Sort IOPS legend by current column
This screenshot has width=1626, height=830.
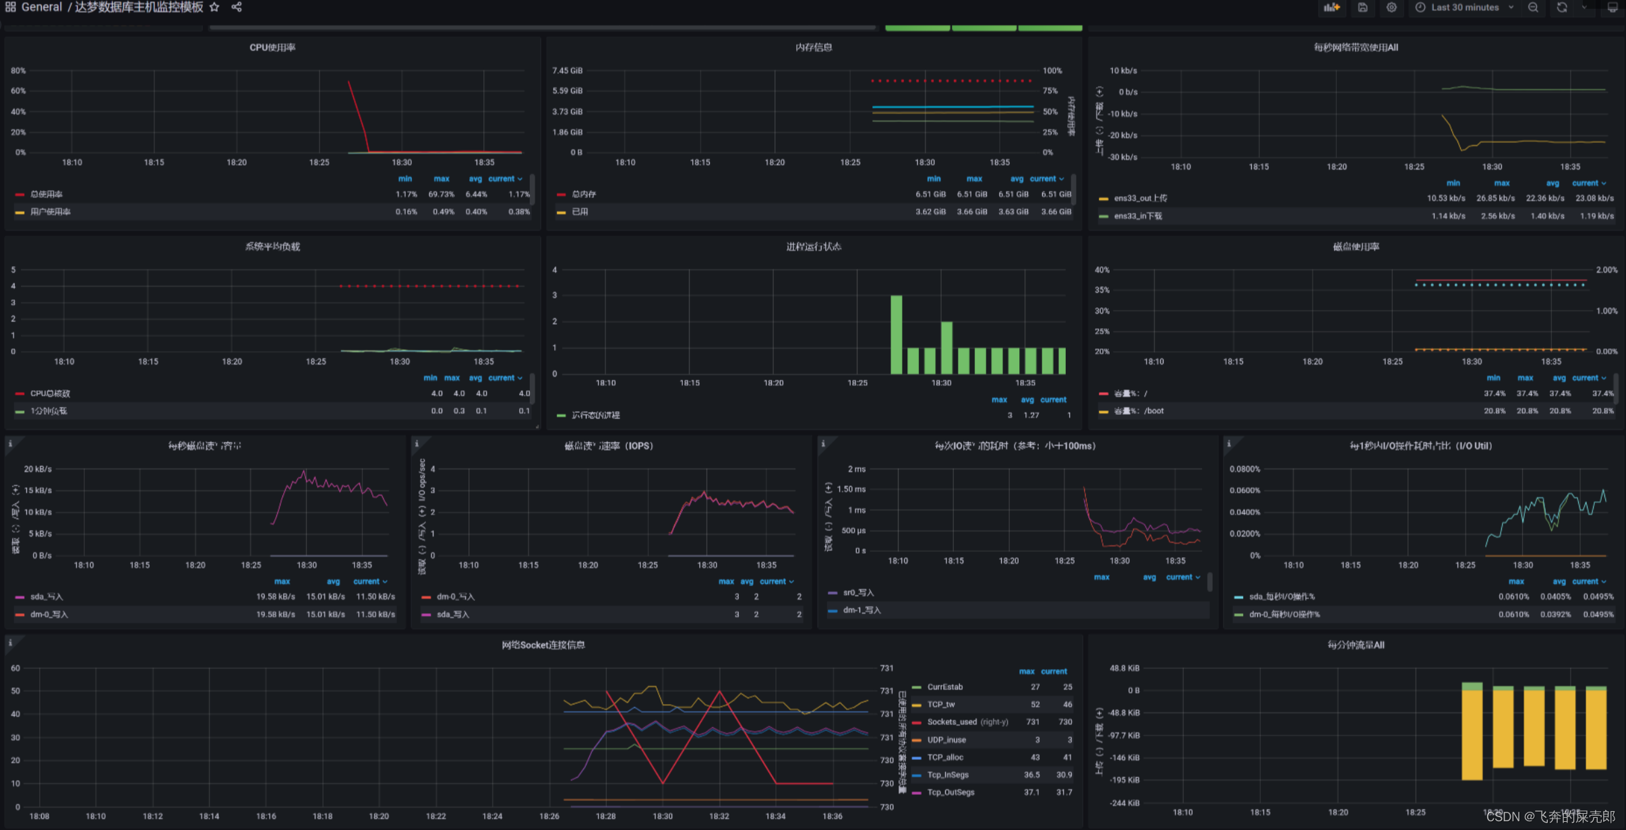click(x=777, y=581)
